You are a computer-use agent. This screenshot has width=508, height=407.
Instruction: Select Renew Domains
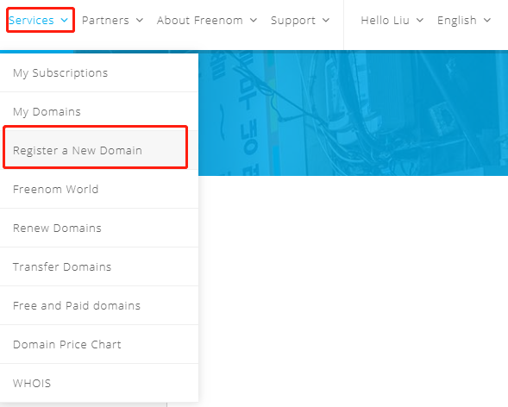click(99, 229)
